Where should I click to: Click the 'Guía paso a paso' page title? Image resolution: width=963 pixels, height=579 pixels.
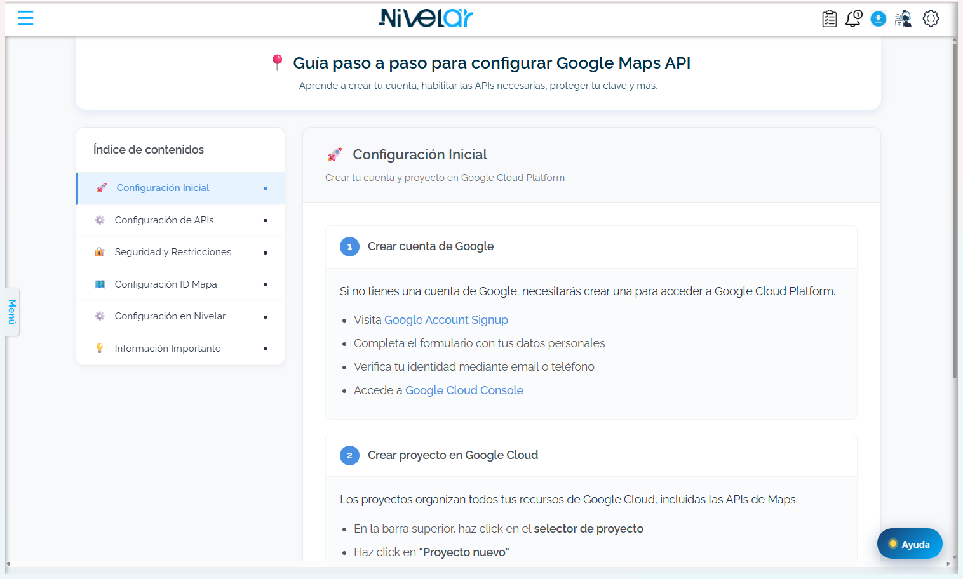(x=492, y=63)
